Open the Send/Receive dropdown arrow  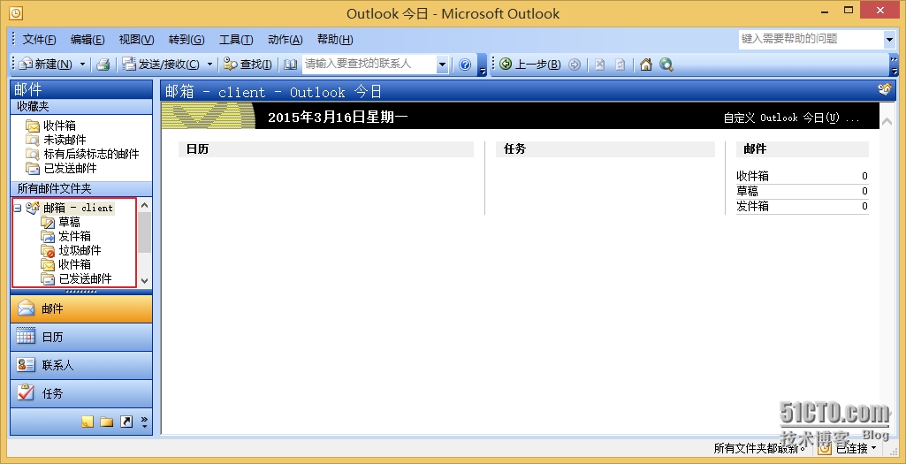click(209, 65)
